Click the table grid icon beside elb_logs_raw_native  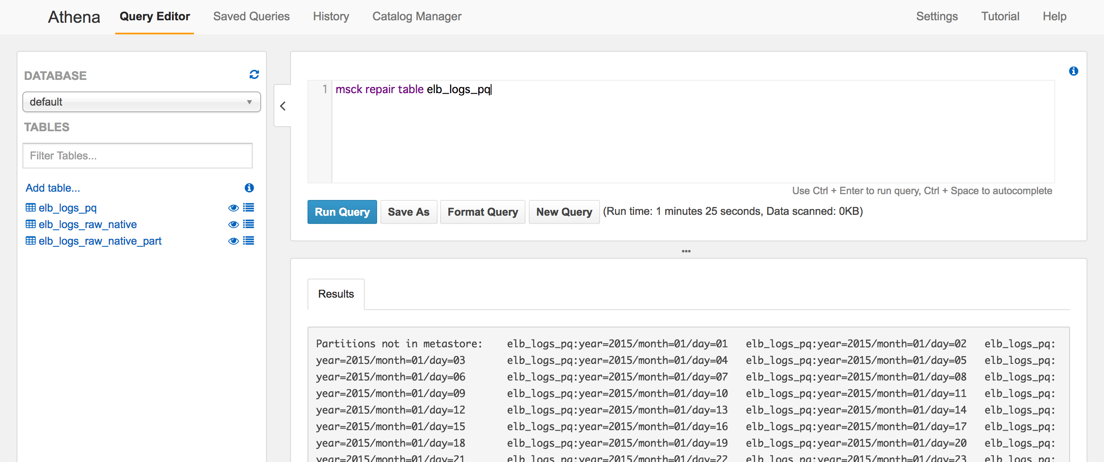click(30, 224)
